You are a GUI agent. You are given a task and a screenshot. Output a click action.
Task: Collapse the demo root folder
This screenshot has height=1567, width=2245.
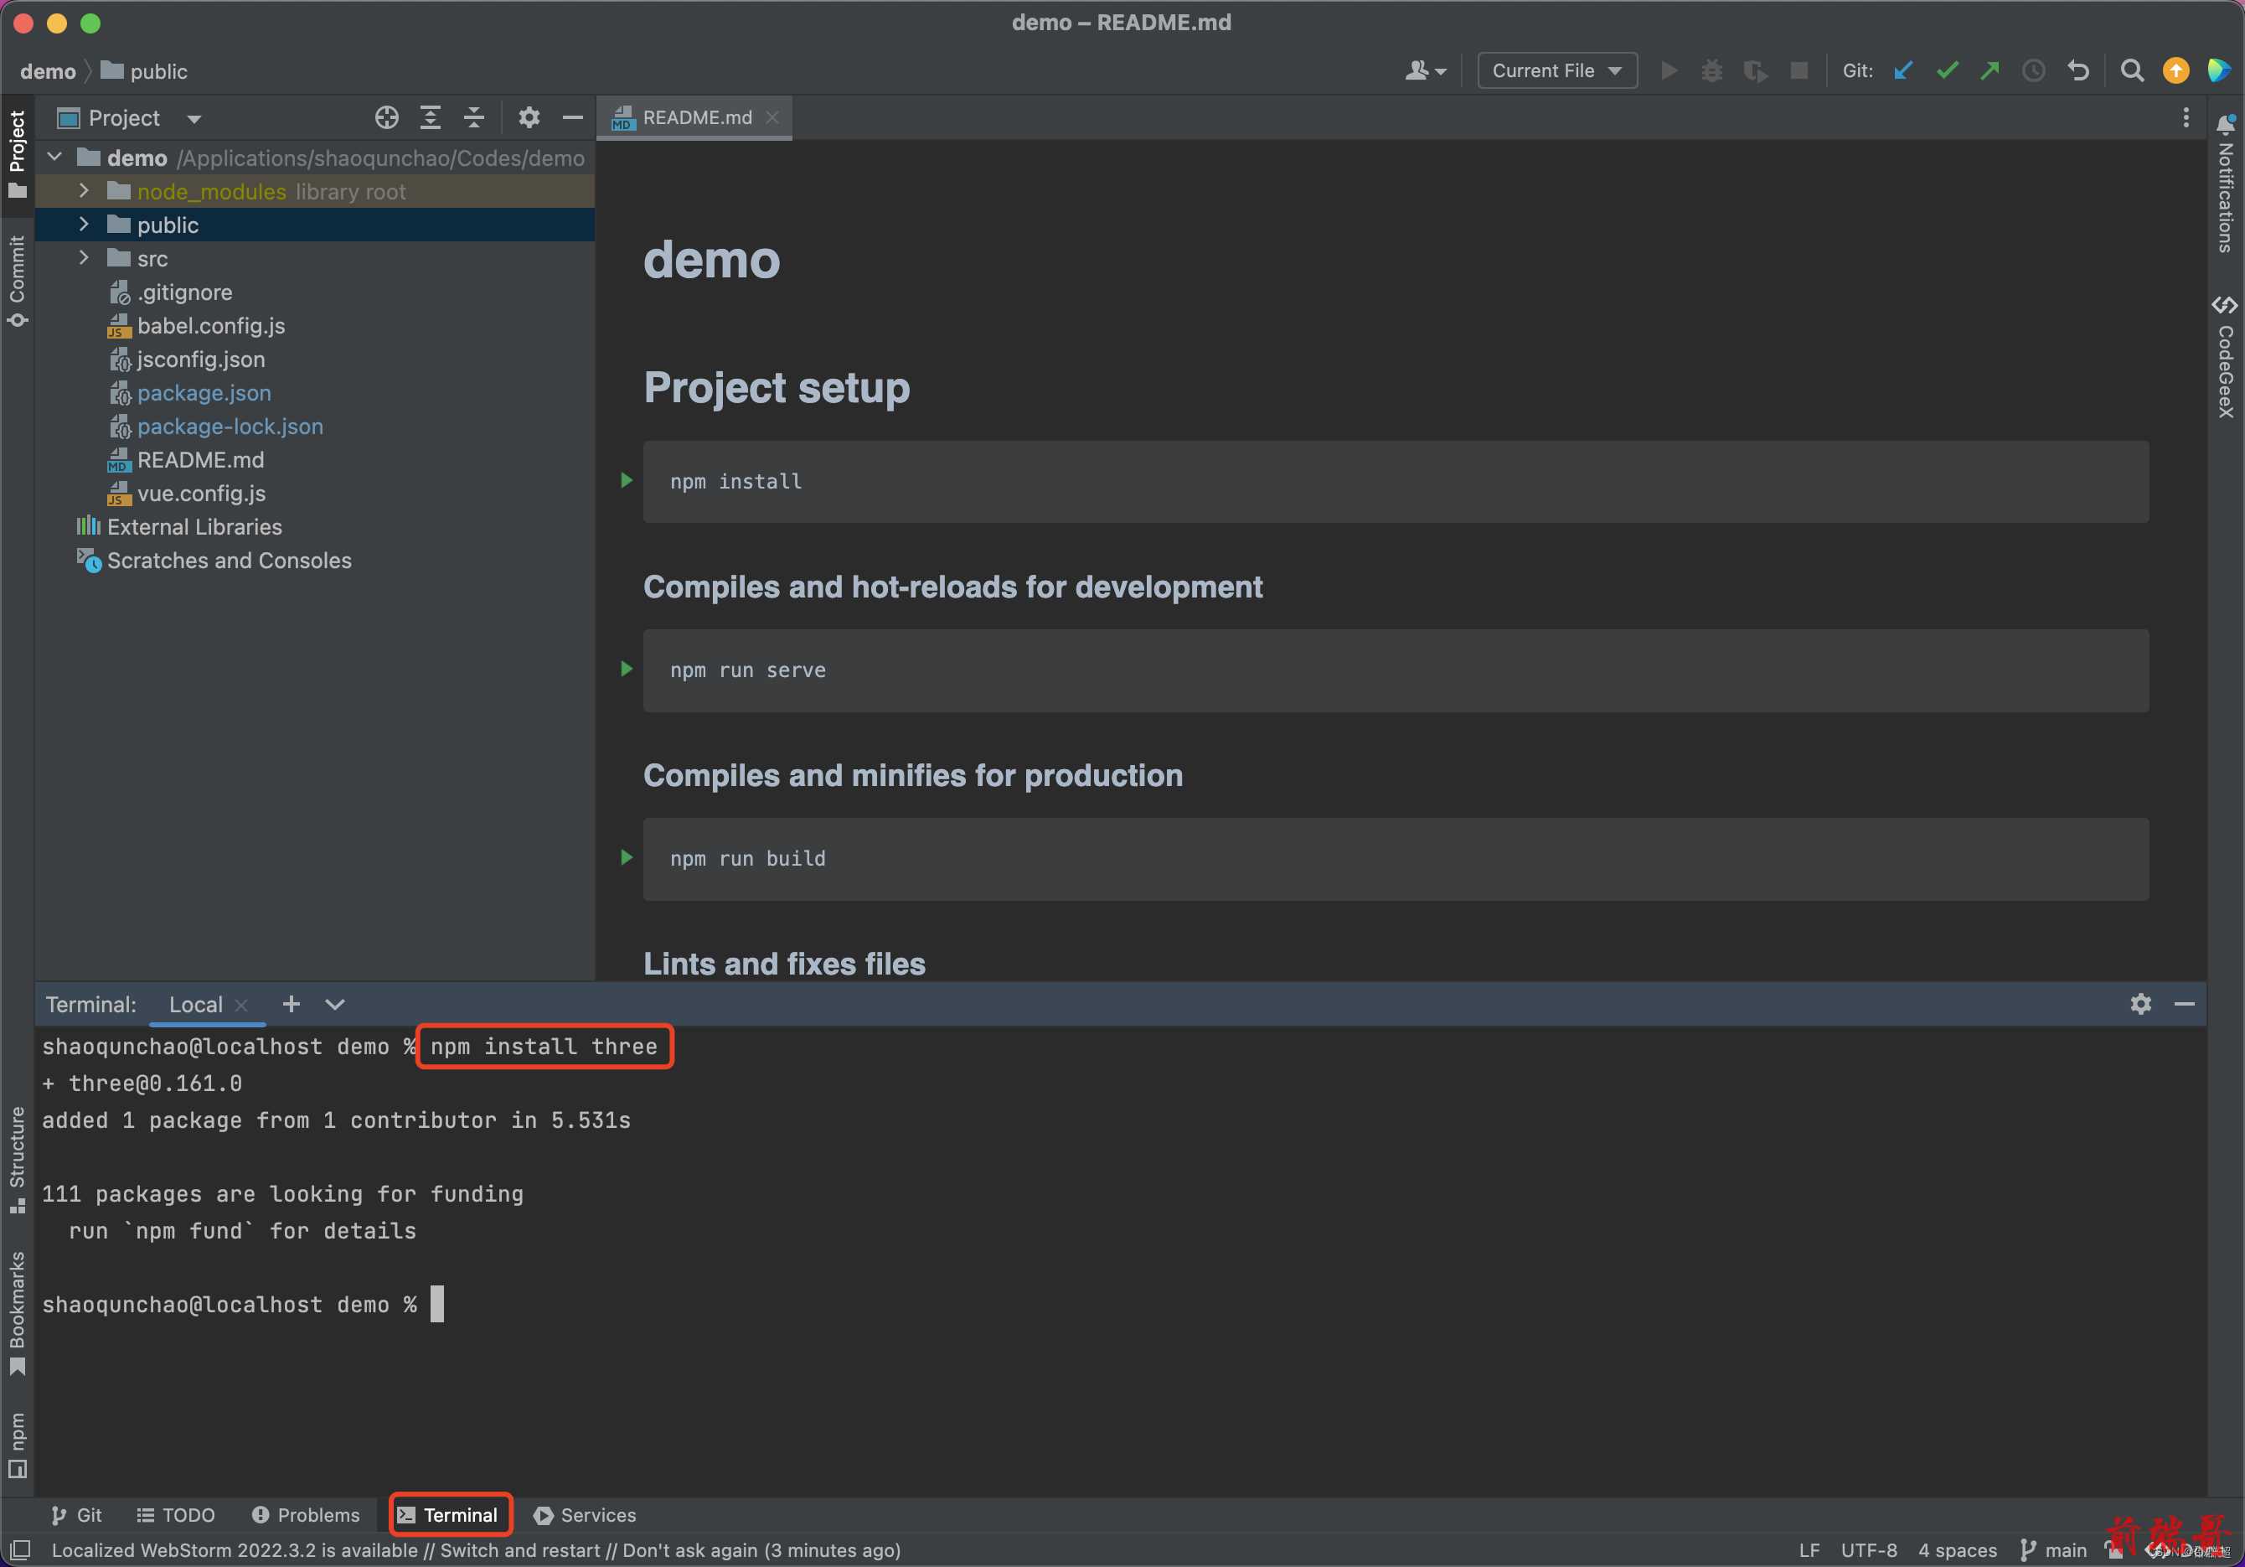54,158
